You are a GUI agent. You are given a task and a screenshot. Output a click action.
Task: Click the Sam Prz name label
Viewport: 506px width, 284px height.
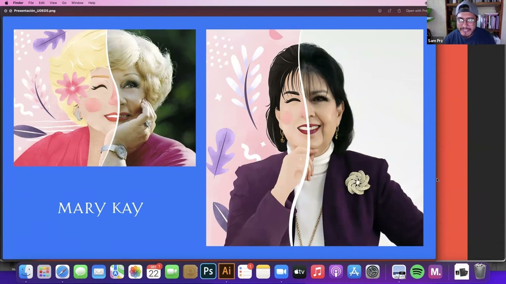pos(435,41)
